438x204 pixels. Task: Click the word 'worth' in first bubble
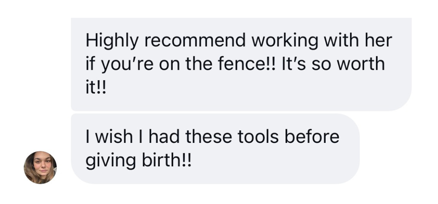361,64
